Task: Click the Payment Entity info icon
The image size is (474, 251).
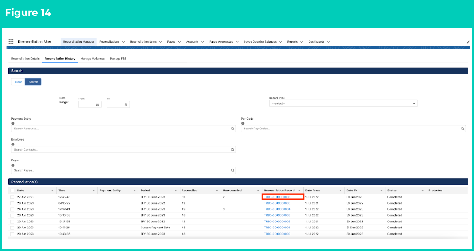Action: click(13, 123)
